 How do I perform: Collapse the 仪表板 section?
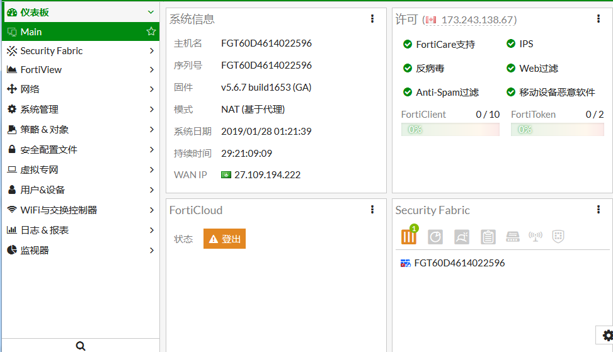coord(151,12)
